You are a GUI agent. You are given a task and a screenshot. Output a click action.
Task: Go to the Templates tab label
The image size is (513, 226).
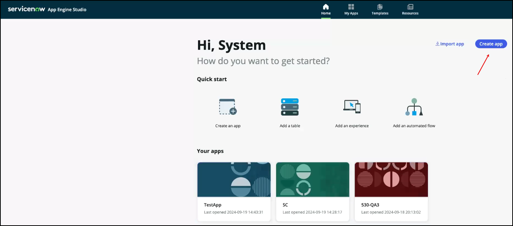coord(380,14)
